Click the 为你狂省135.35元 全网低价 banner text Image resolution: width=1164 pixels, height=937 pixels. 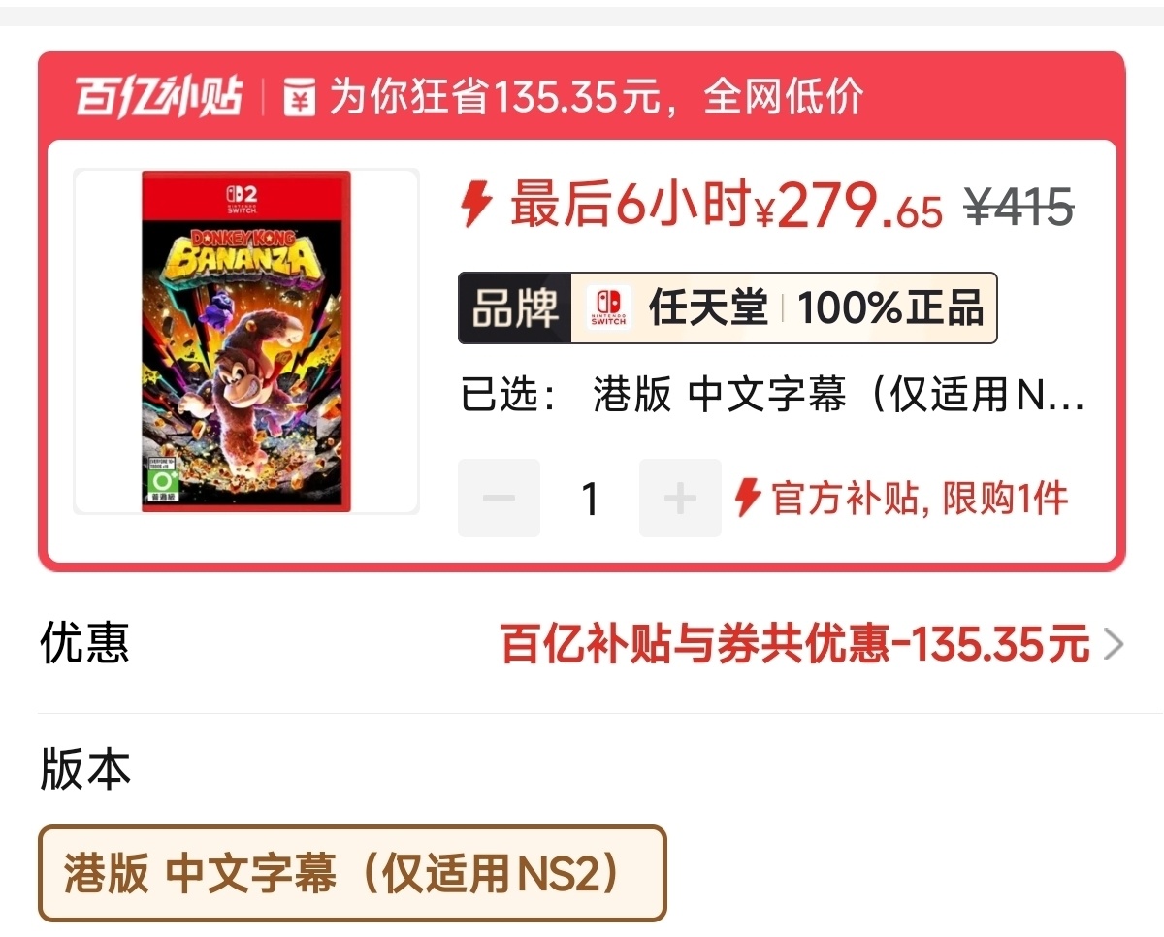[x=596, y=98]
